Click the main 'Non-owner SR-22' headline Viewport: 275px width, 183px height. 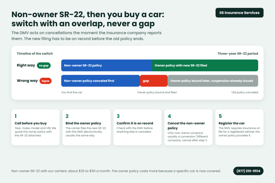click(88, 19)
